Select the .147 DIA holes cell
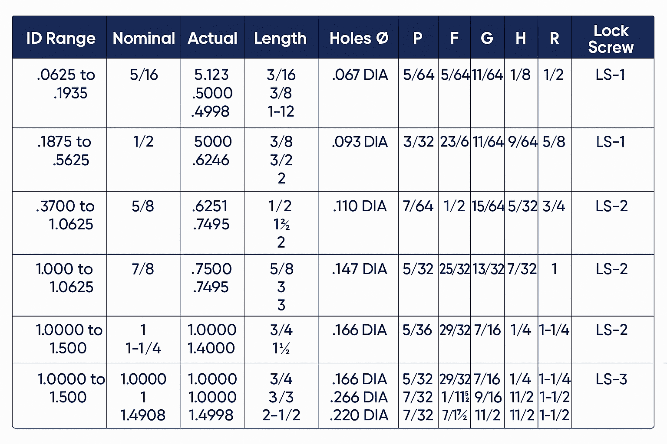 [x=360, y=269]
